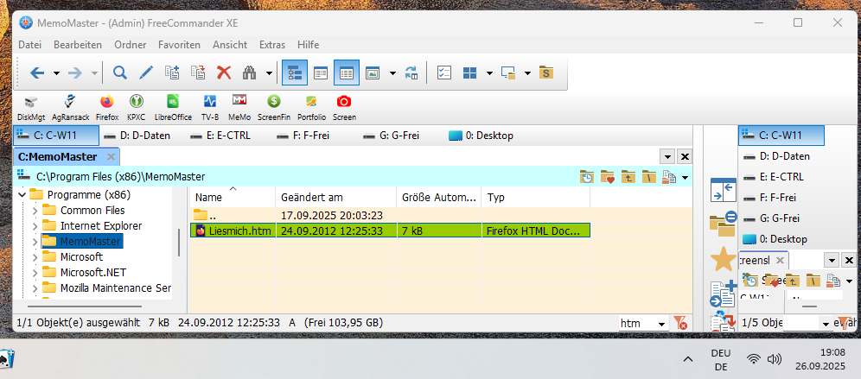This screenshot has height=379, width=861.
Task: Launch the TV-B shortcut
Action: (x=210, y=107)
